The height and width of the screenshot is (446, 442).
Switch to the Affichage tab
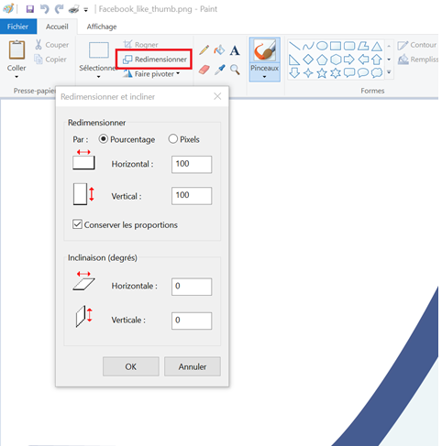click(x=102, y=27)
